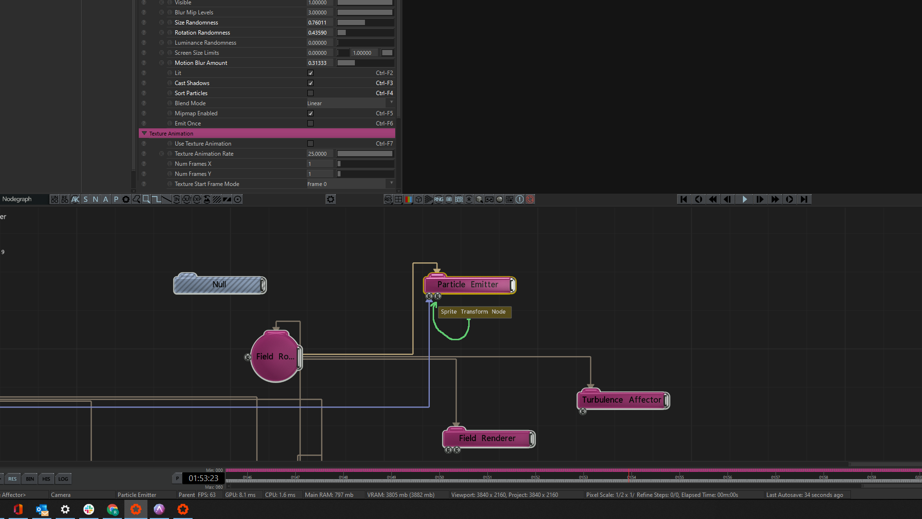Jump to the timeline start

[x=683, y=199]
